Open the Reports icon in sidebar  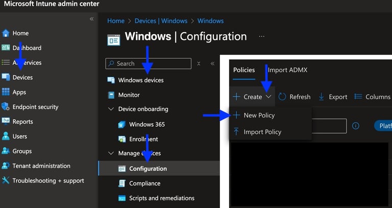[6, 122]
